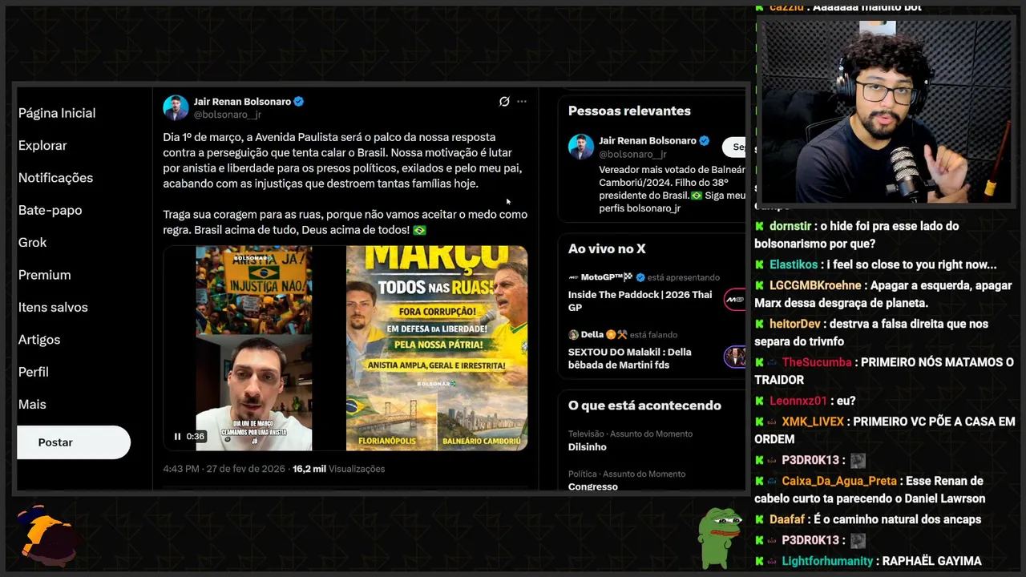This screenshot has height=577, width=1026.
Task: Click the Kick badge beside heitorDev
Action: 759,324
